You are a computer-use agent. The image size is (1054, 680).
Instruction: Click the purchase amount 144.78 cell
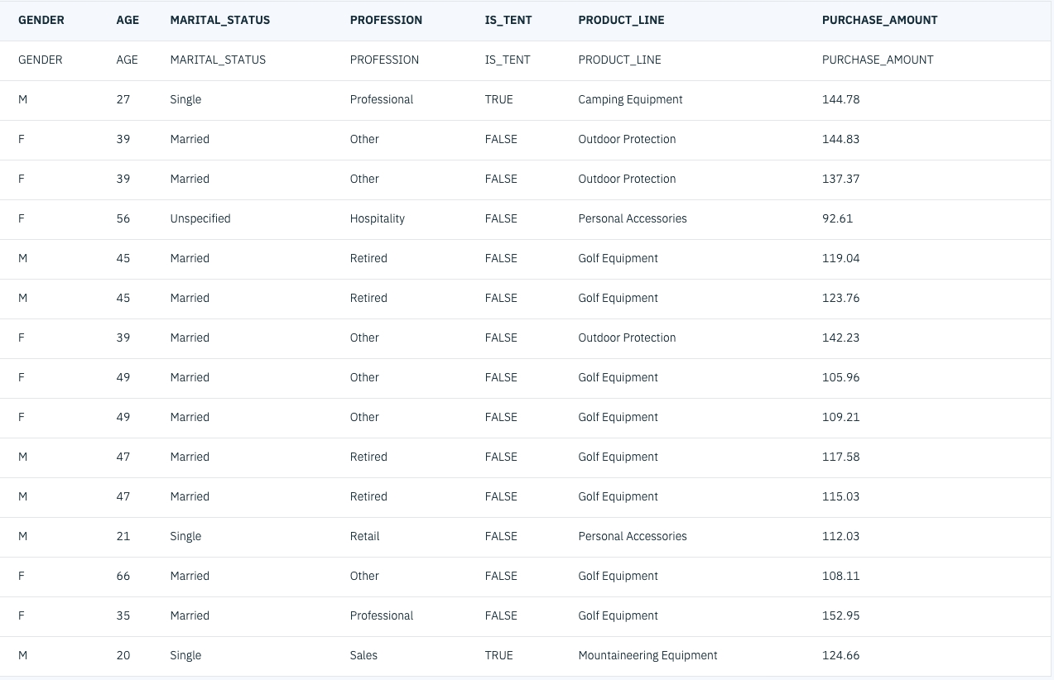[x=840, y=99]
